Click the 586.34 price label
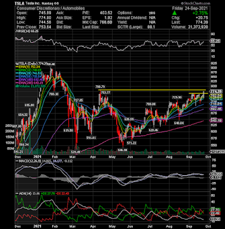This screenshot has height=229, width=225. click(24, 145)
